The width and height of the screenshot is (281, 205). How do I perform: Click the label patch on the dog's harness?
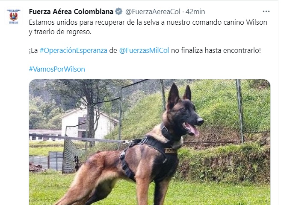[x=171, y=151]
